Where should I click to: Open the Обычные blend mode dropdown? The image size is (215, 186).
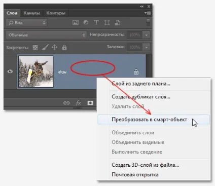pyautogui.click(x=46, y=35)
